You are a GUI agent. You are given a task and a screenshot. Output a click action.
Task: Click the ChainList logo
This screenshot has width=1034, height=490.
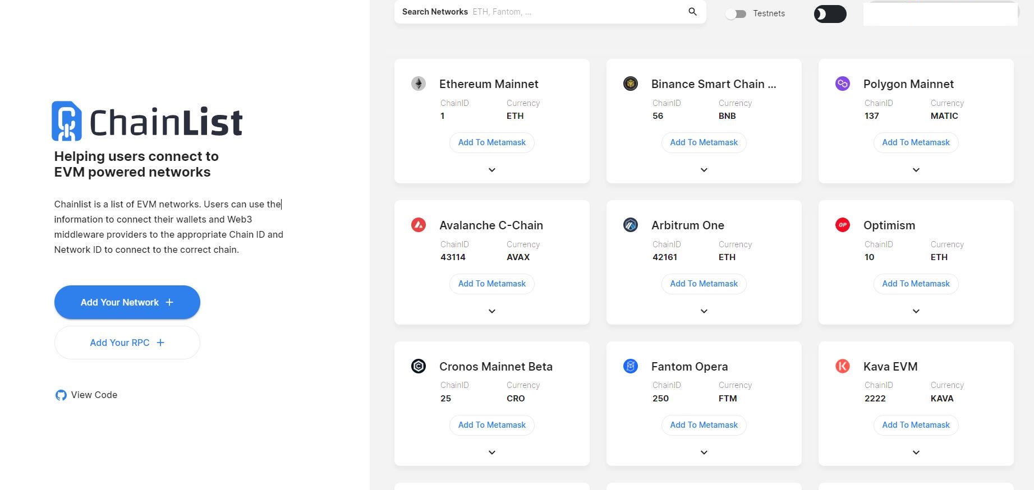tap(148, 121)
